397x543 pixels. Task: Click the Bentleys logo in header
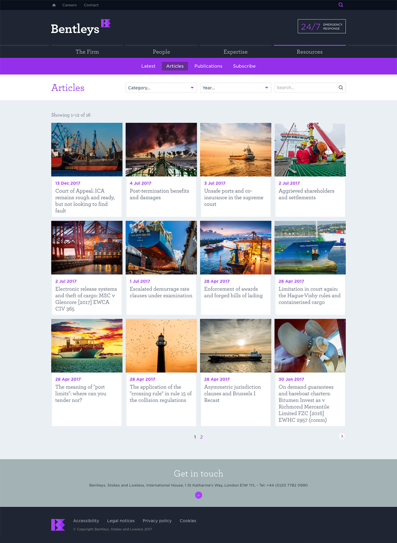click(81, 27)
